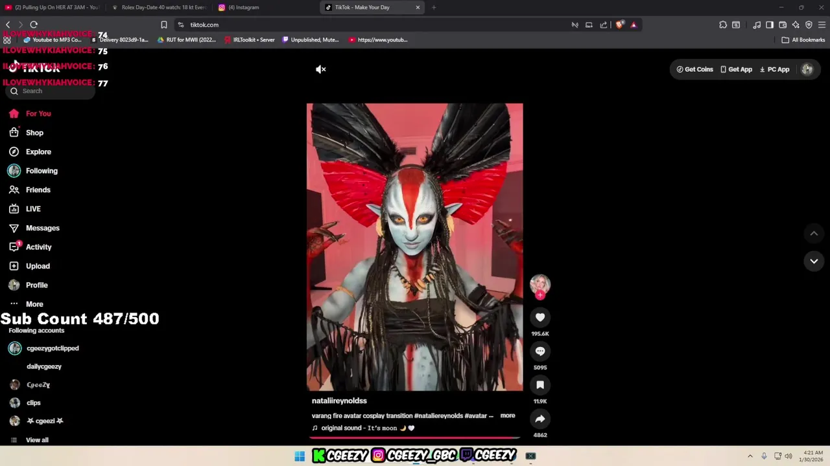Click the Get Coins button
This screenshot has height=466, width=830.
click(694, 69)
